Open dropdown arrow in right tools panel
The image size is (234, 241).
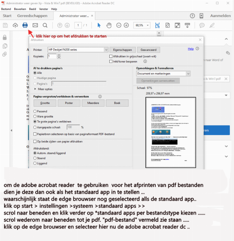tap(226, 95)
